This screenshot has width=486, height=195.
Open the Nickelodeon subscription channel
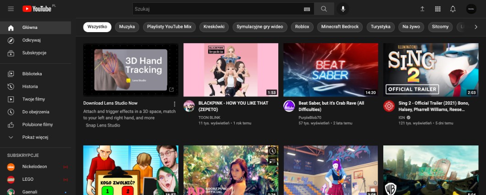(x=34, y=167)
